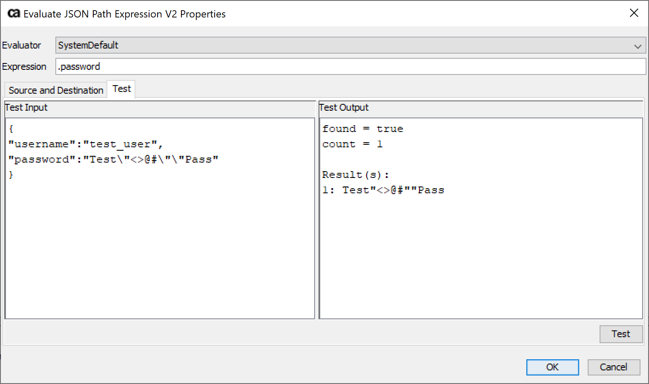649x384 pixels.
Task: Select the Test tab
Action: point(121,89)
